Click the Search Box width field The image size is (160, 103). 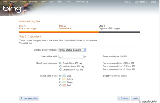pos(71,56)
